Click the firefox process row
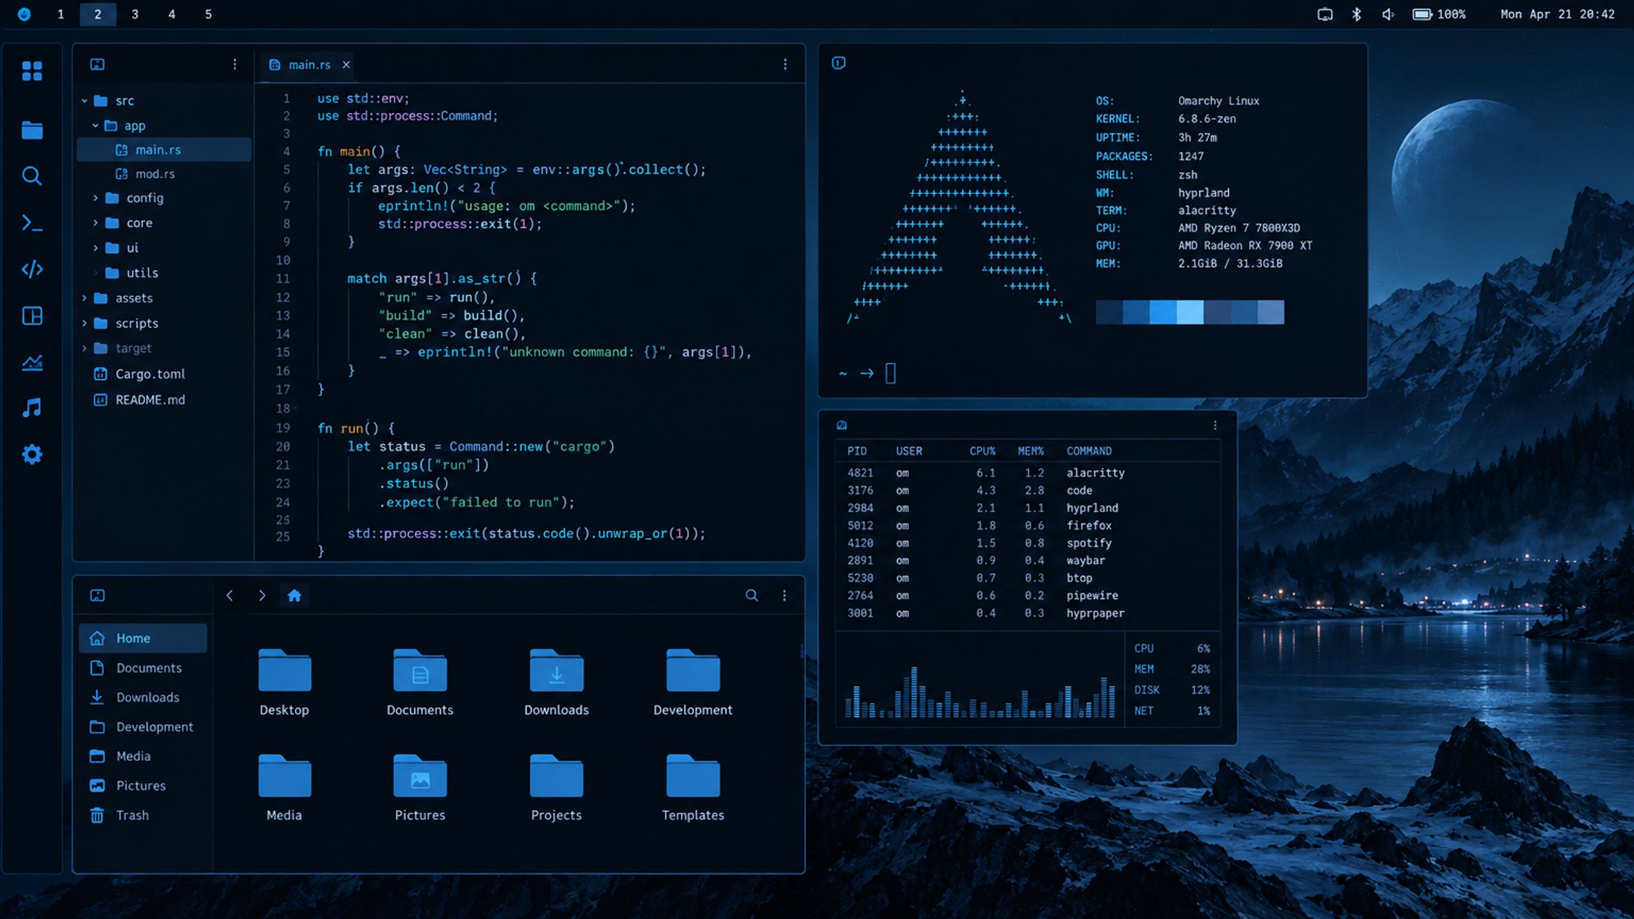This screenshot has width=1634, height=919. pyautogui.click(x=1028, y=525)
